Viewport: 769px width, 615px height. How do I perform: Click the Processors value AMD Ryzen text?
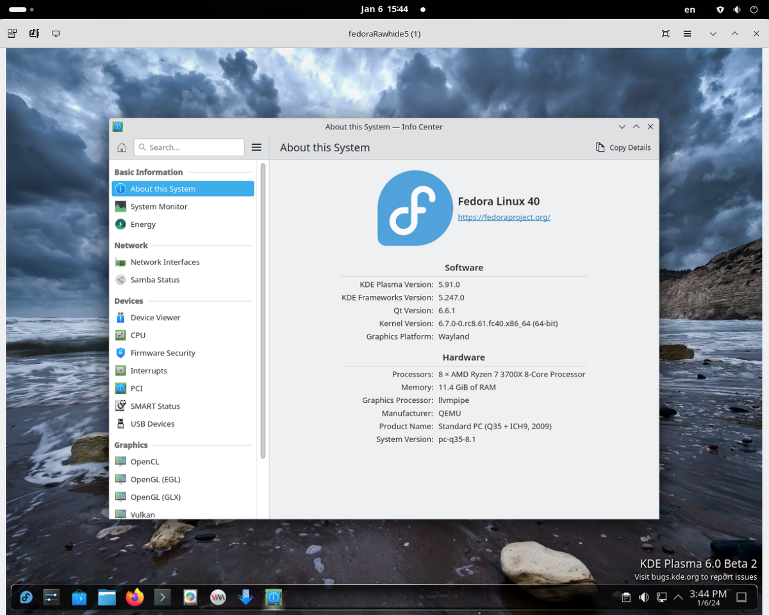[512, 374]
